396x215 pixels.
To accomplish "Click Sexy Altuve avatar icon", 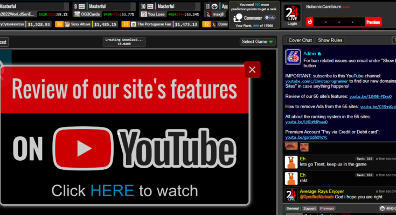I will tap(67, 24).
